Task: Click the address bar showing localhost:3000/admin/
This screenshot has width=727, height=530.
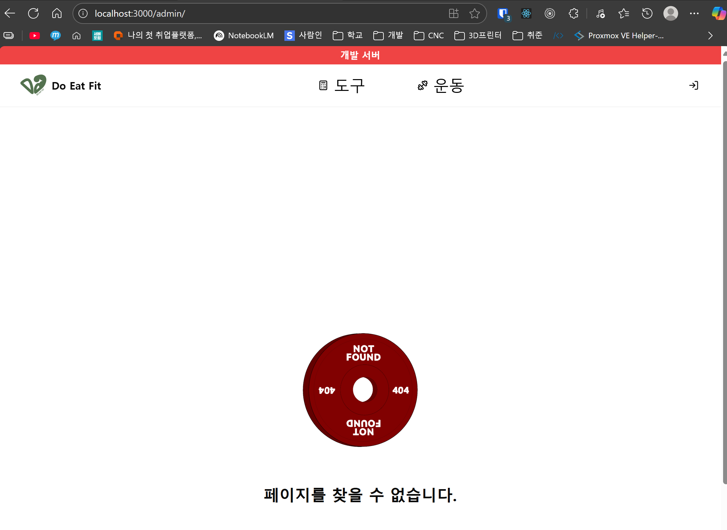Action: point(262,13)
